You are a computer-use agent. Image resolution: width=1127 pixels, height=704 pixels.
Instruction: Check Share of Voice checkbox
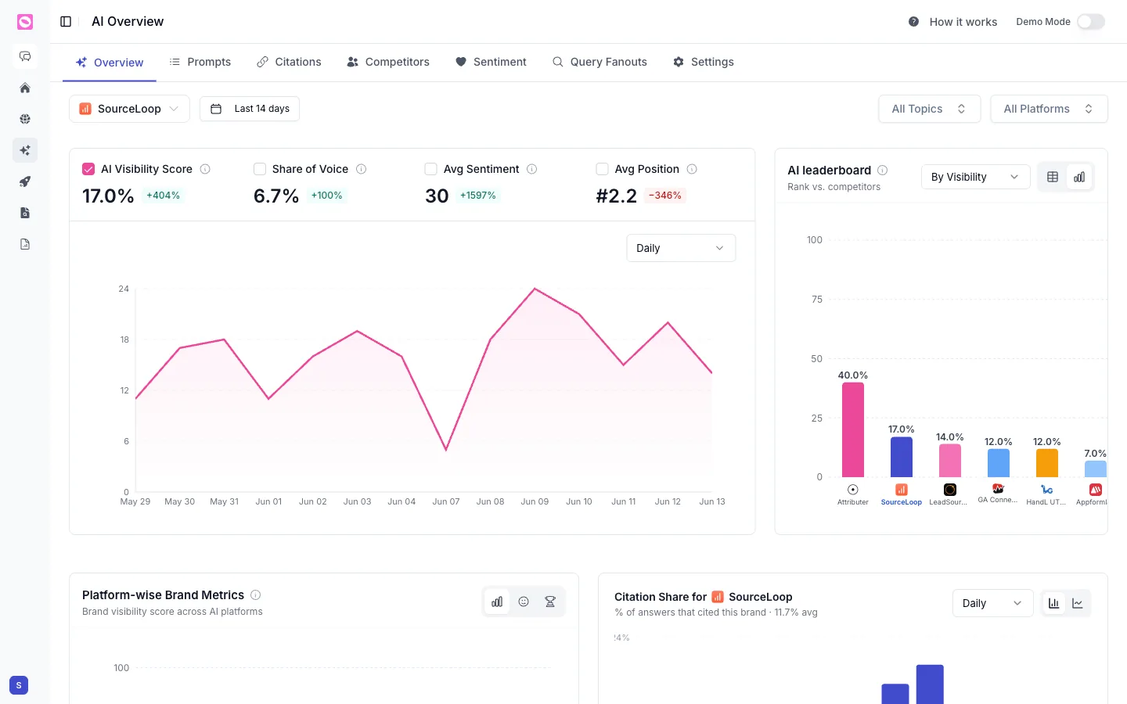point(260,169)
